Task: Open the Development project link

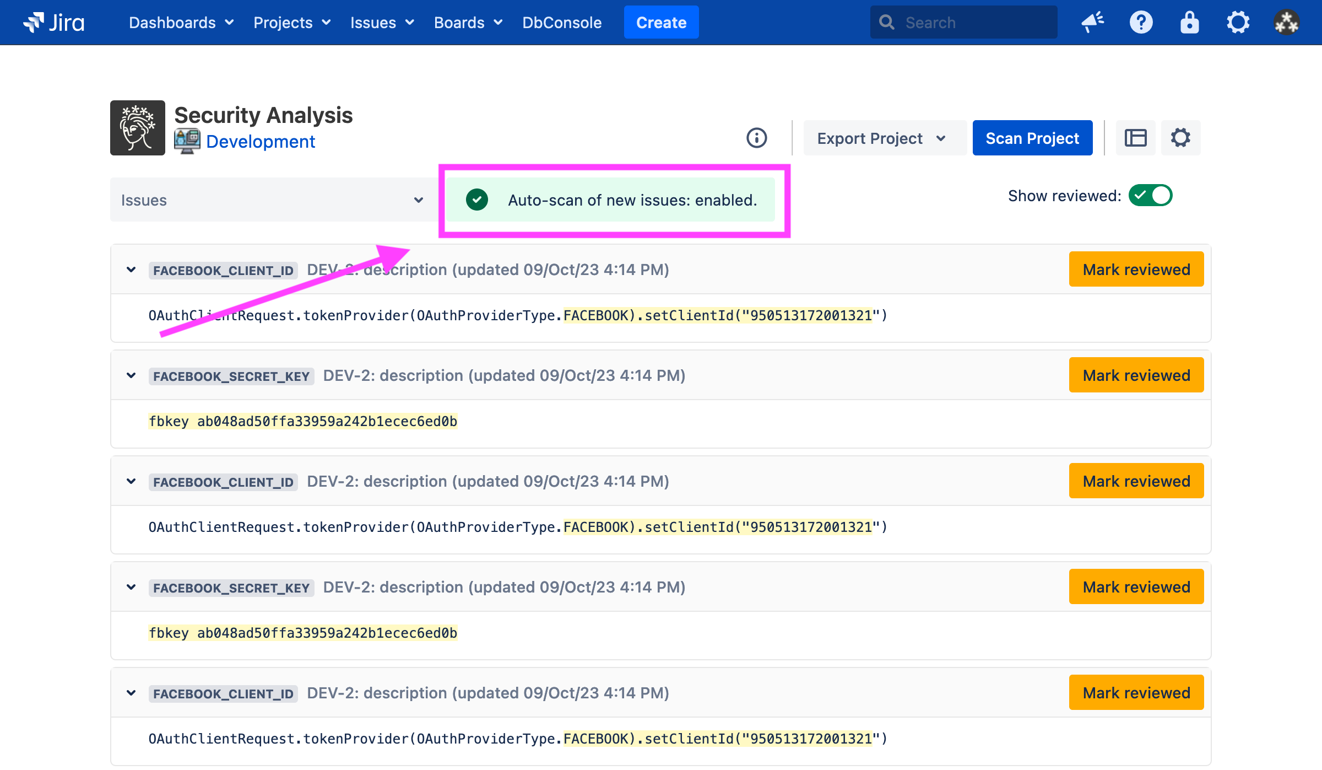Action: [x=260, y=142]
